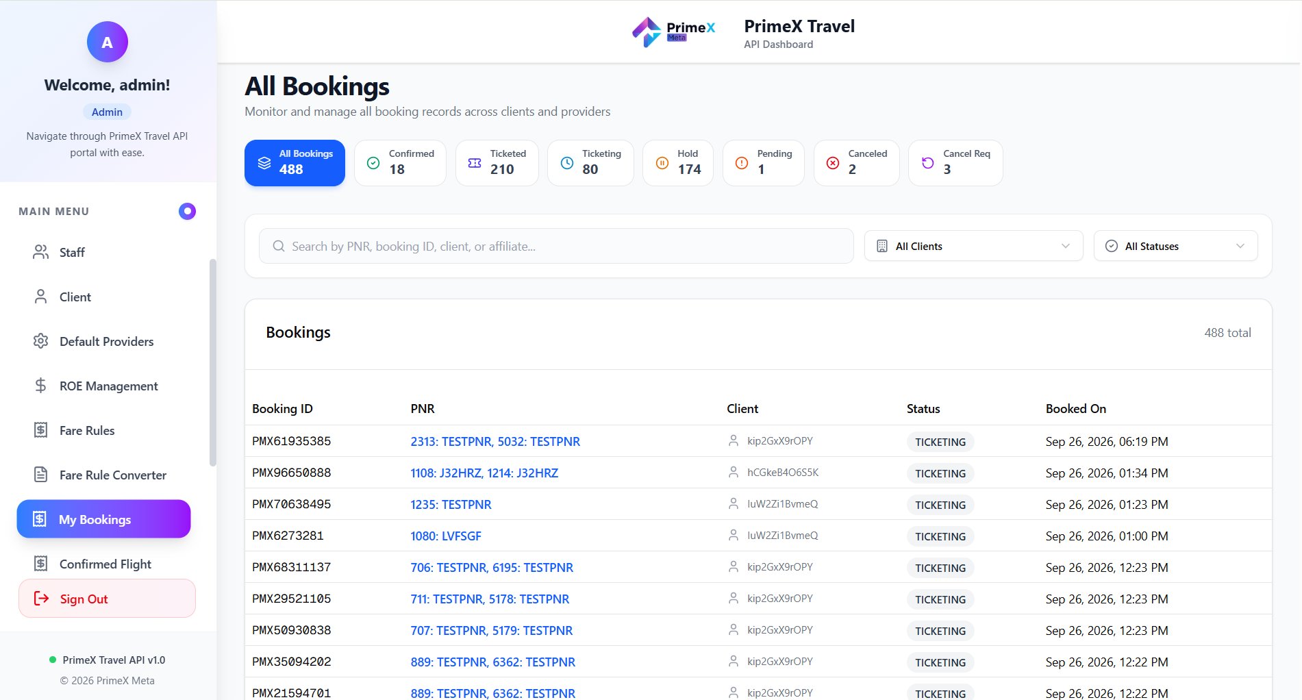Select the All Bookings 488 filter card
This screenshot has width=1302, height=700.
coord(295,163)
